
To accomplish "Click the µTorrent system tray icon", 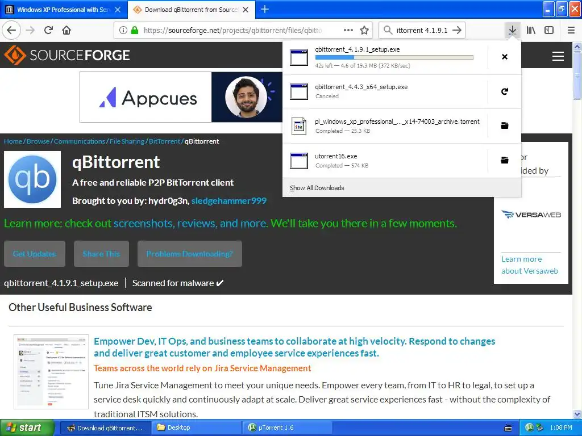I will 530,427.
